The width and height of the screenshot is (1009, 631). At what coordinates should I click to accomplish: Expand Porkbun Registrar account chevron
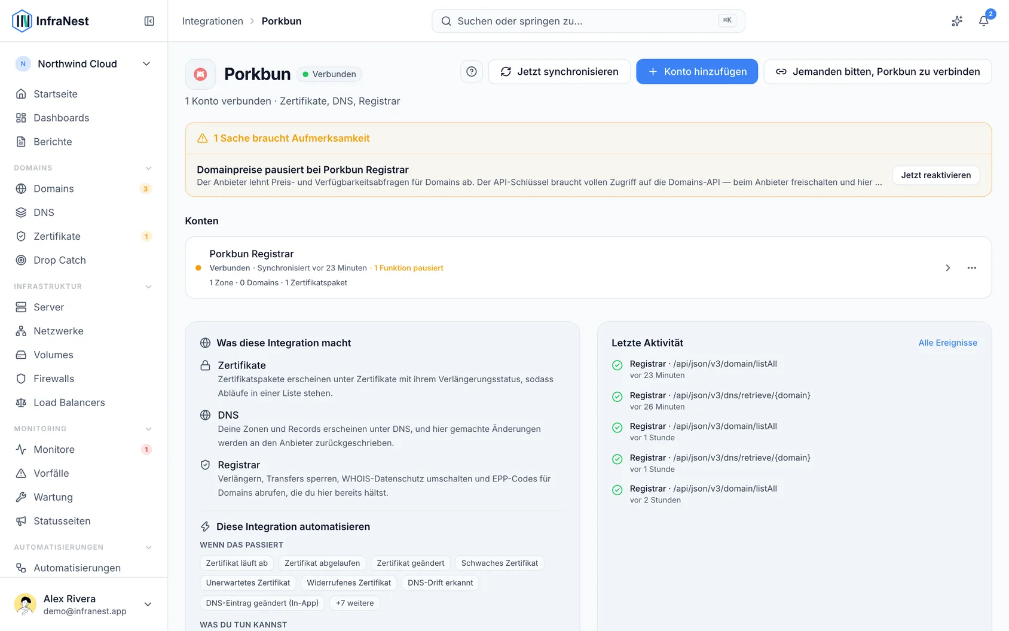click(947, 268)
